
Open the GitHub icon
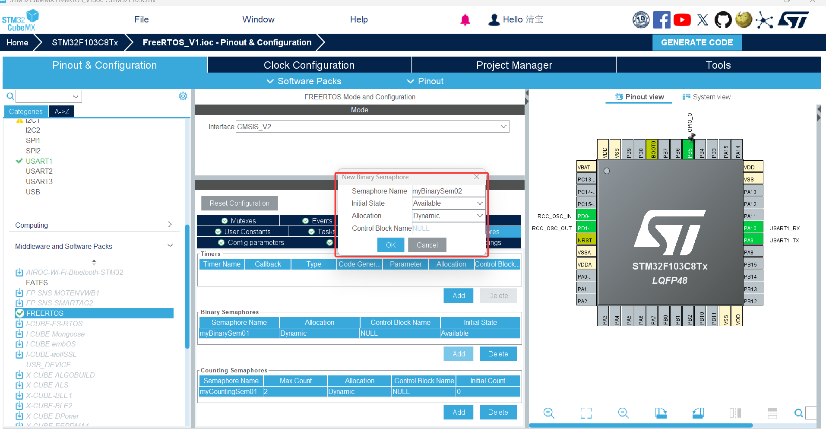tap(723, 20)
